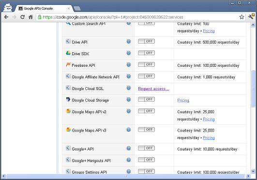Activate the Google Maps API v3 toggle
Screen dimensions: 257x180
[146, 130]
